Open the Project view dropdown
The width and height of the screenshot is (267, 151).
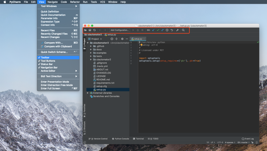pos(95,39)
